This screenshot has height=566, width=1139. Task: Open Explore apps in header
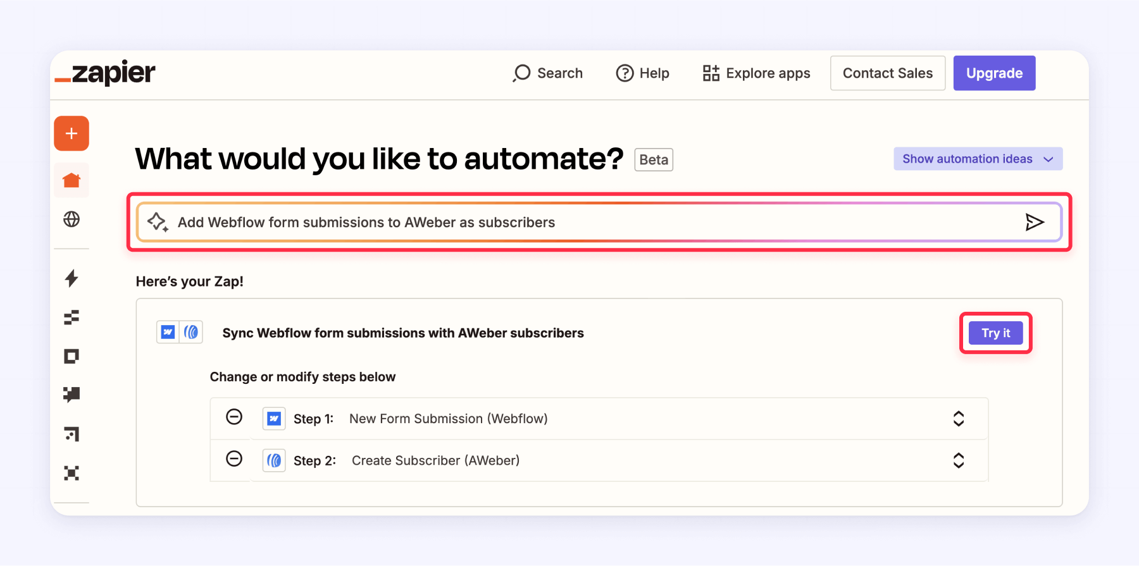(756, 73)
